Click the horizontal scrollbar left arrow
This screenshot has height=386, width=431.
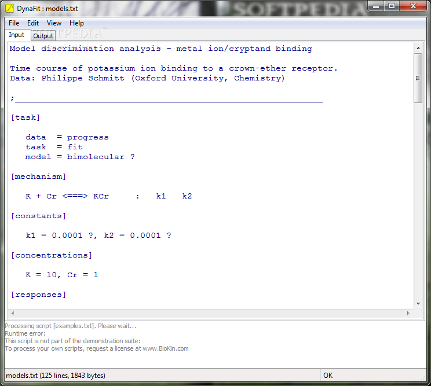click(13, 313)
